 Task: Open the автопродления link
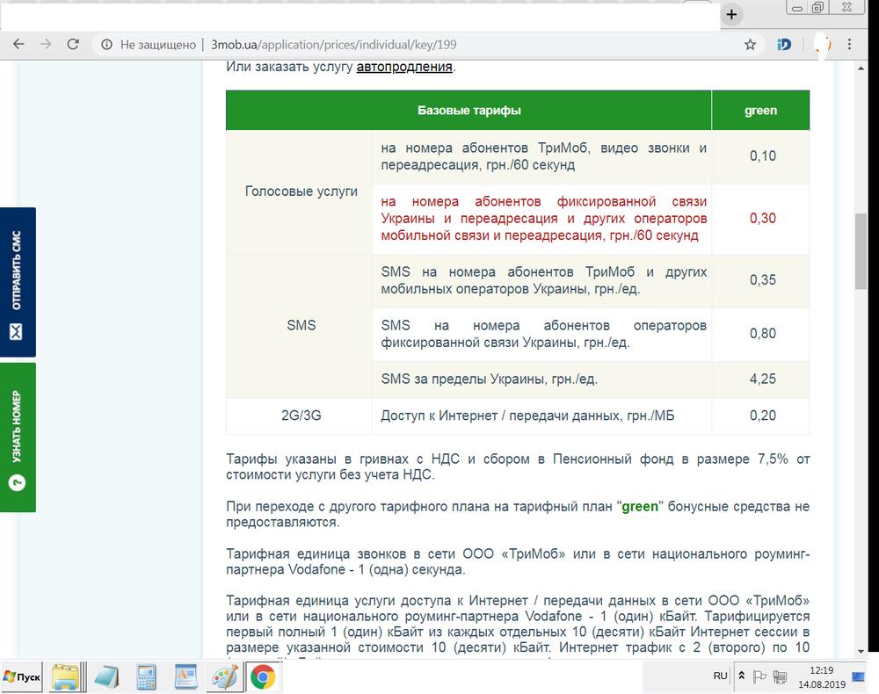coord(404,67)
